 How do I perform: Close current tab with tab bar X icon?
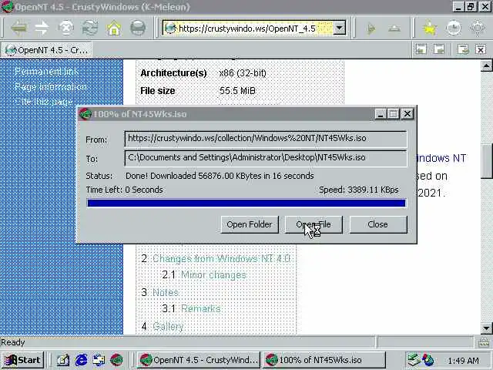(x=481, y=49)
